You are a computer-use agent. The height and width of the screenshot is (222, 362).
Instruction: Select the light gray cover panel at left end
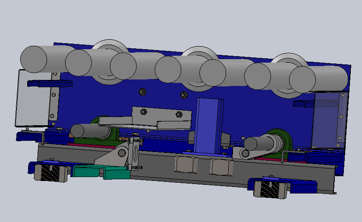coord(34,98)
